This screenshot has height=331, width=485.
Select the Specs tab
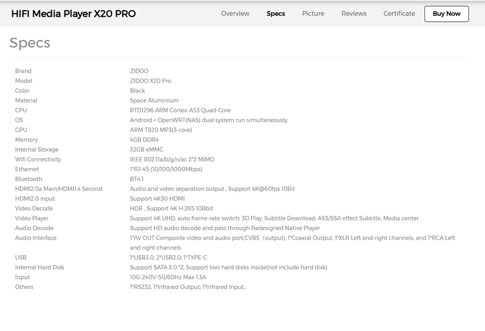pyautogui.click(x=276, y=13)
